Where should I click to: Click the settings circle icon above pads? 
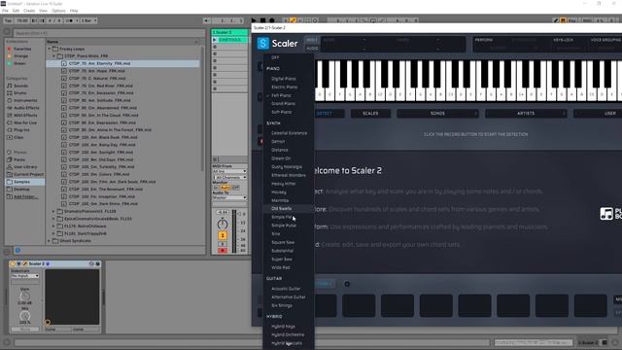(347, 284)
